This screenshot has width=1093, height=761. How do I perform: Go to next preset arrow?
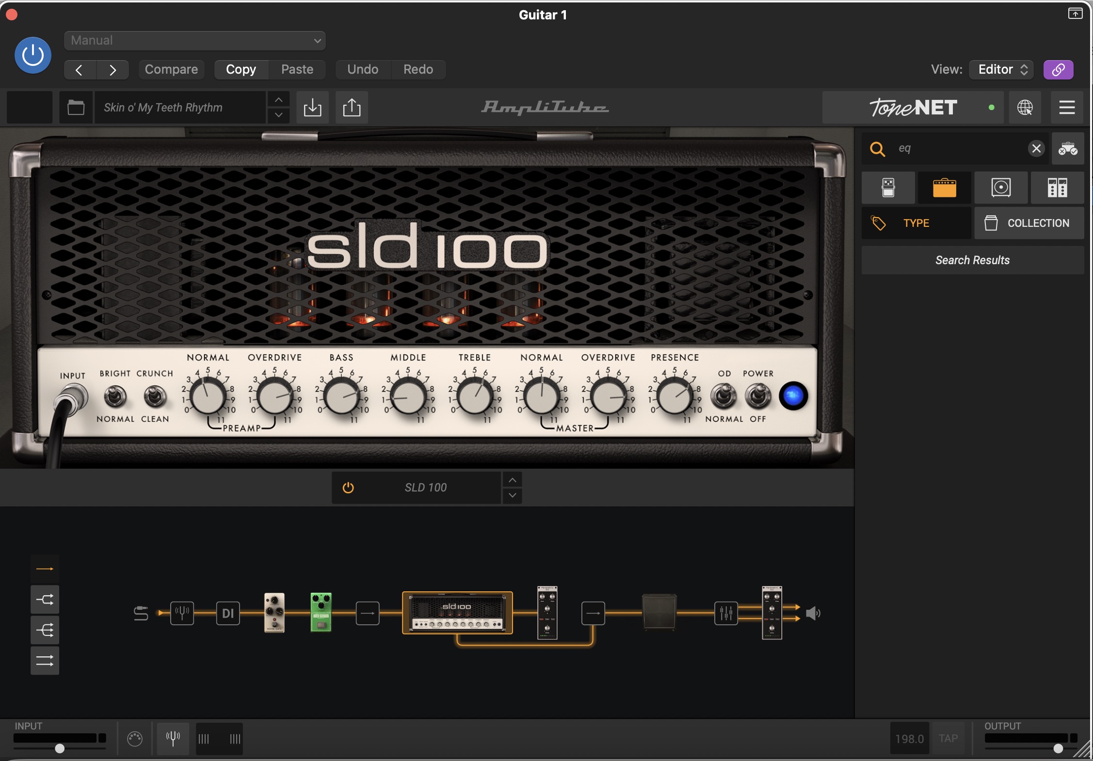point(113,70)
